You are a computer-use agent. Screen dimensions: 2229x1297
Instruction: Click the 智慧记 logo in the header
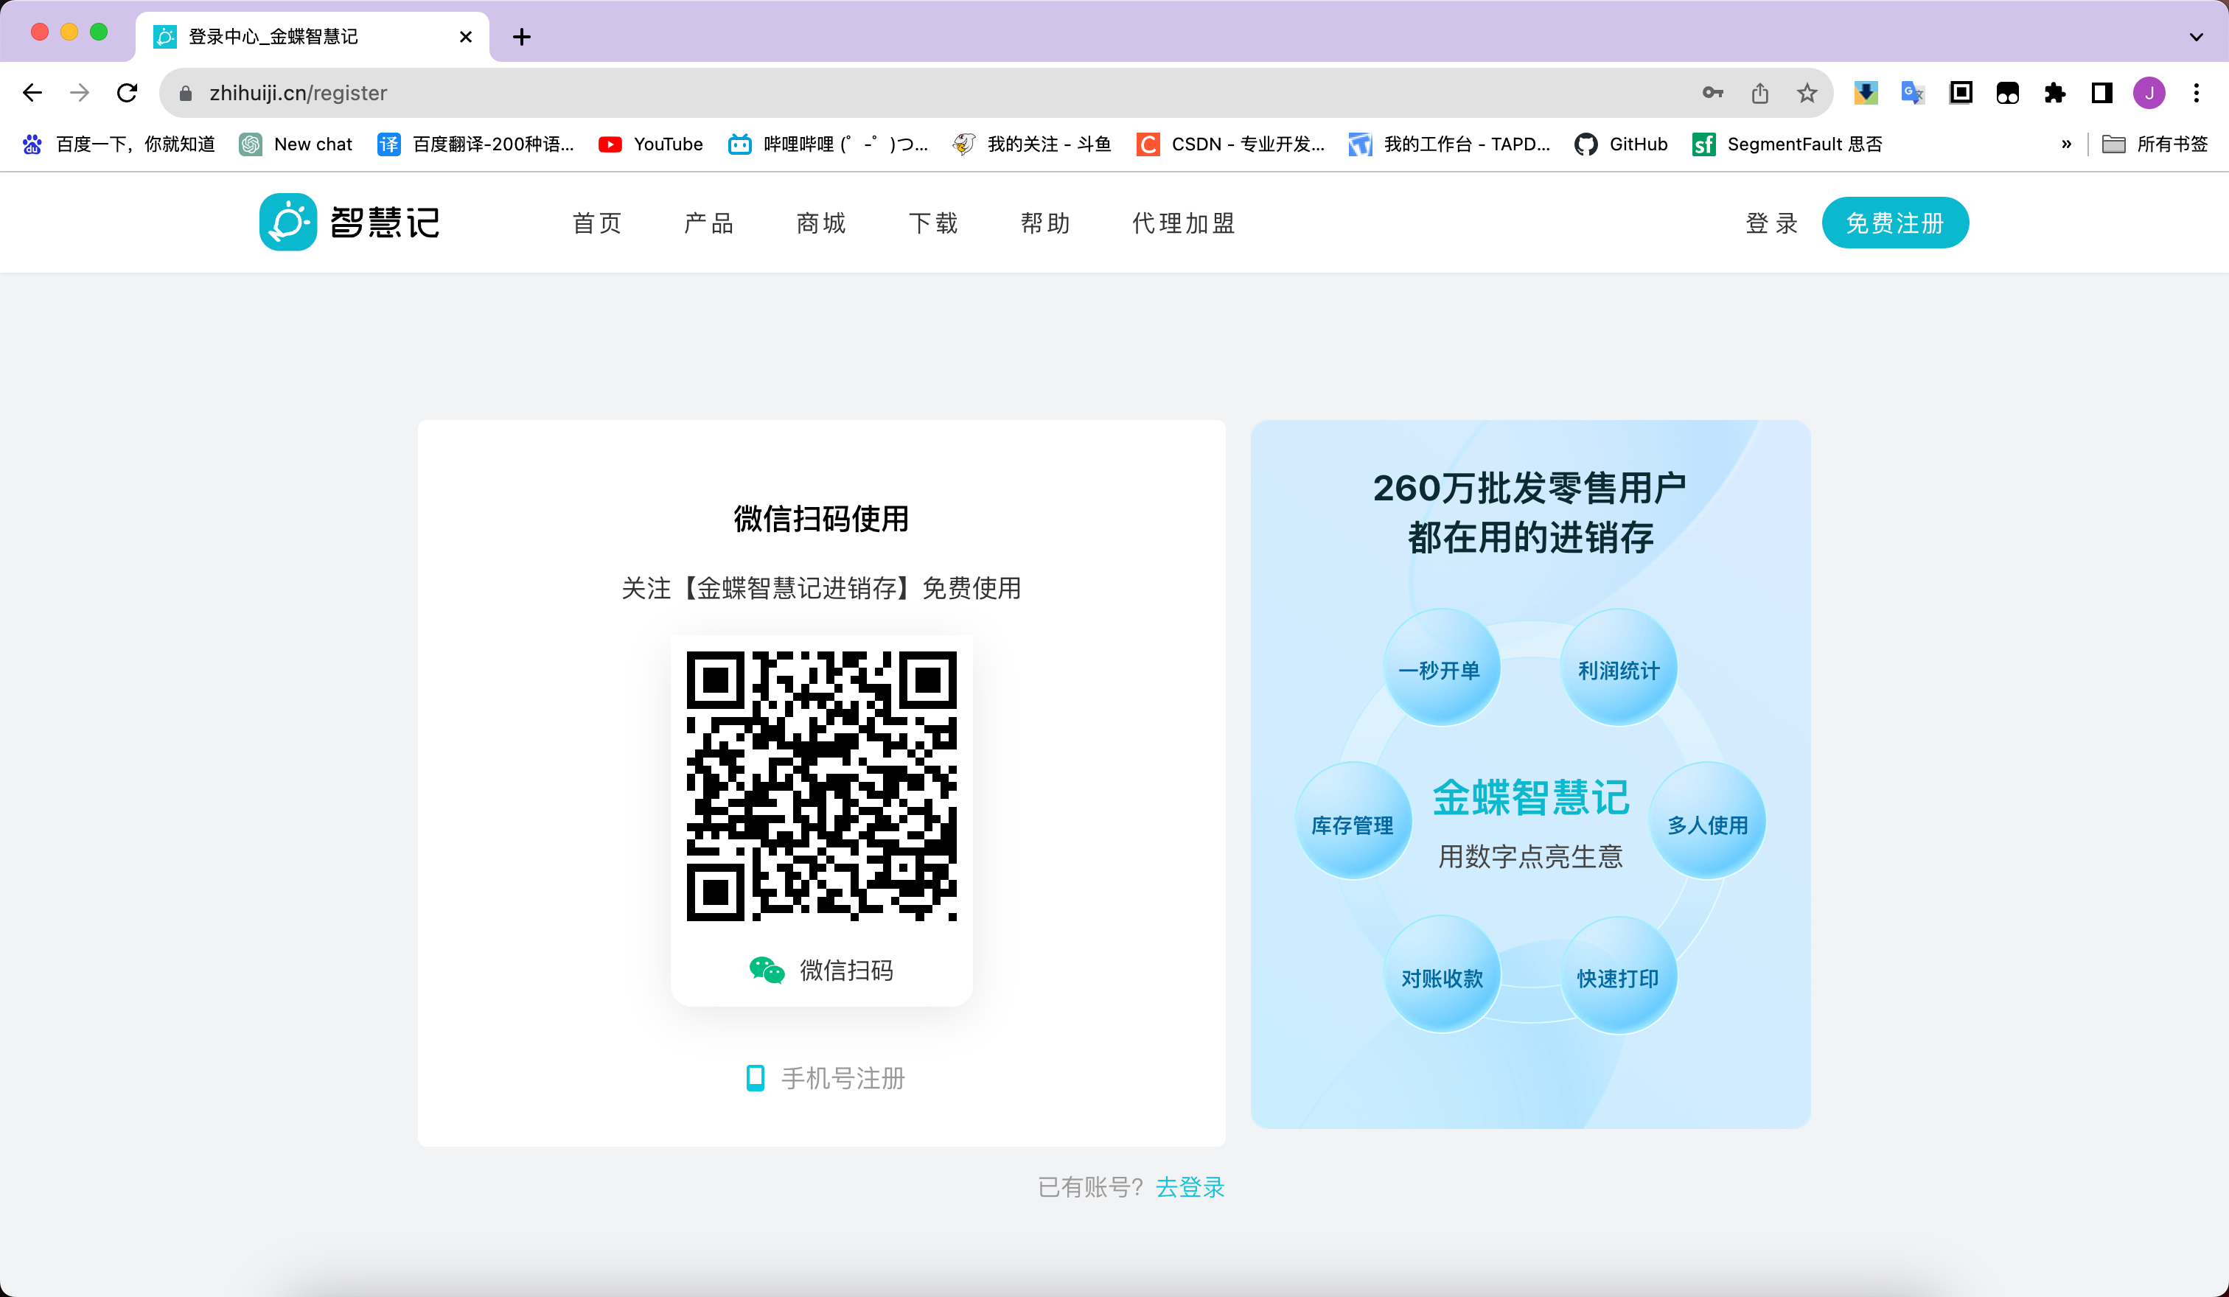point(349,222)
